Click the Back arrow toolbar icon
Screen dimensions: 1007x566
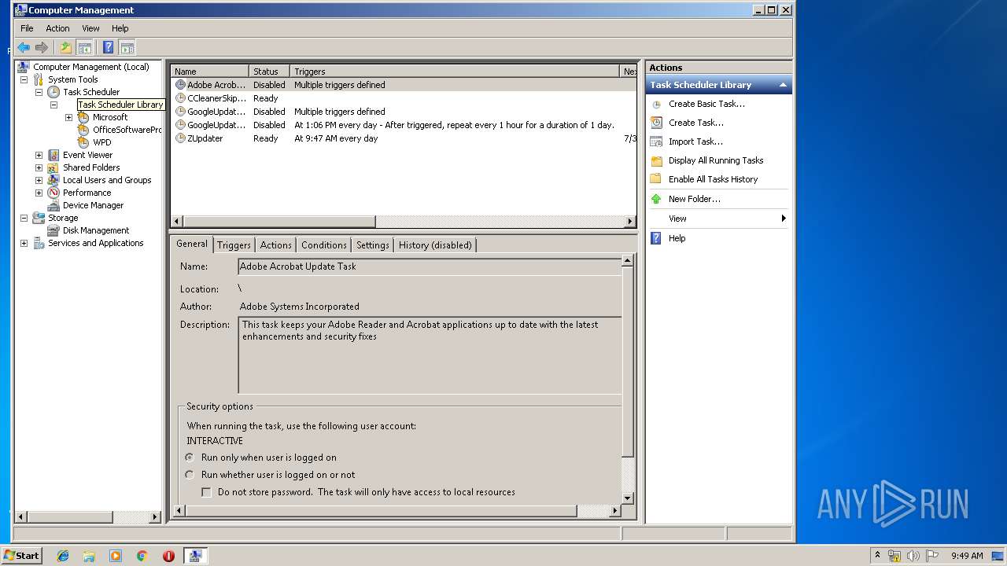[x=24, y=47]
